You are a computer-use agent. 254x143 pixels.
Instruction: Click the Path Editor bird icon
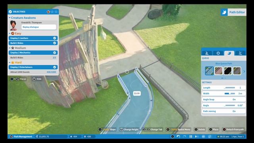click(224, 12)
